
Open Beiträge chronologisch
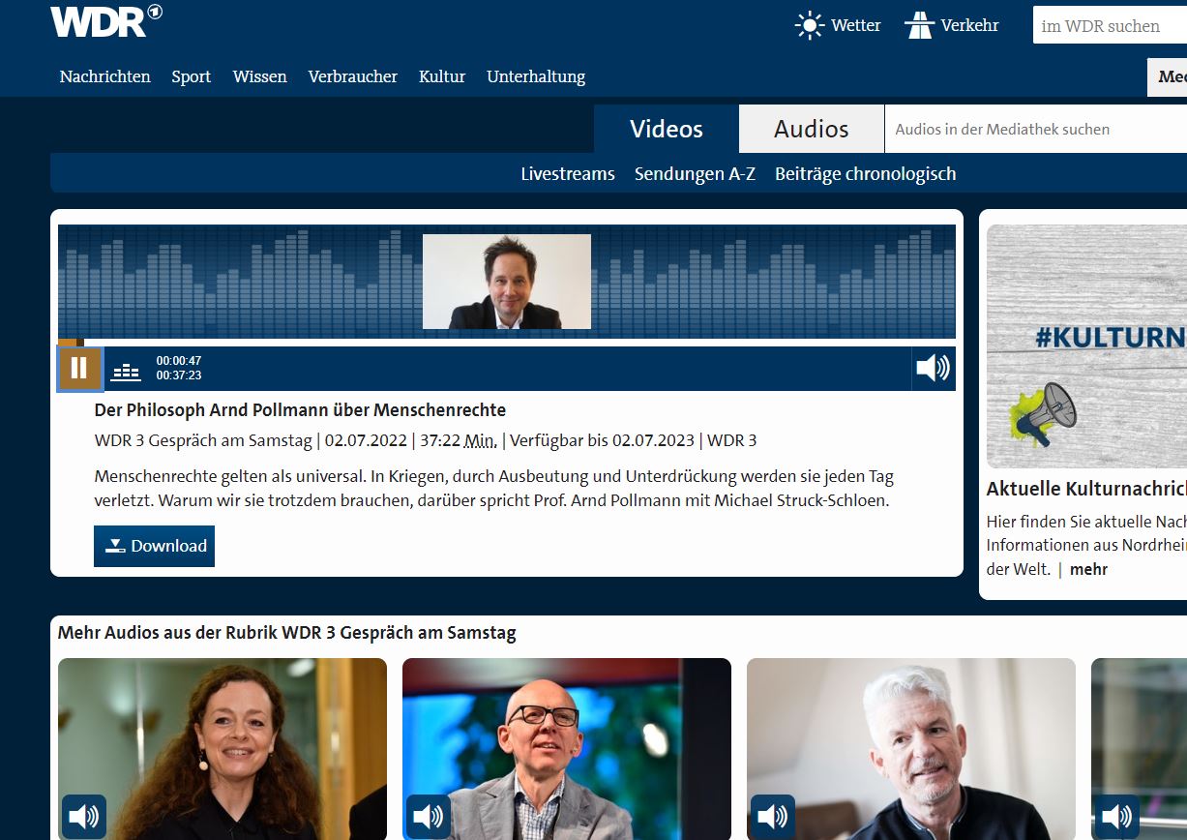[866, 174]
